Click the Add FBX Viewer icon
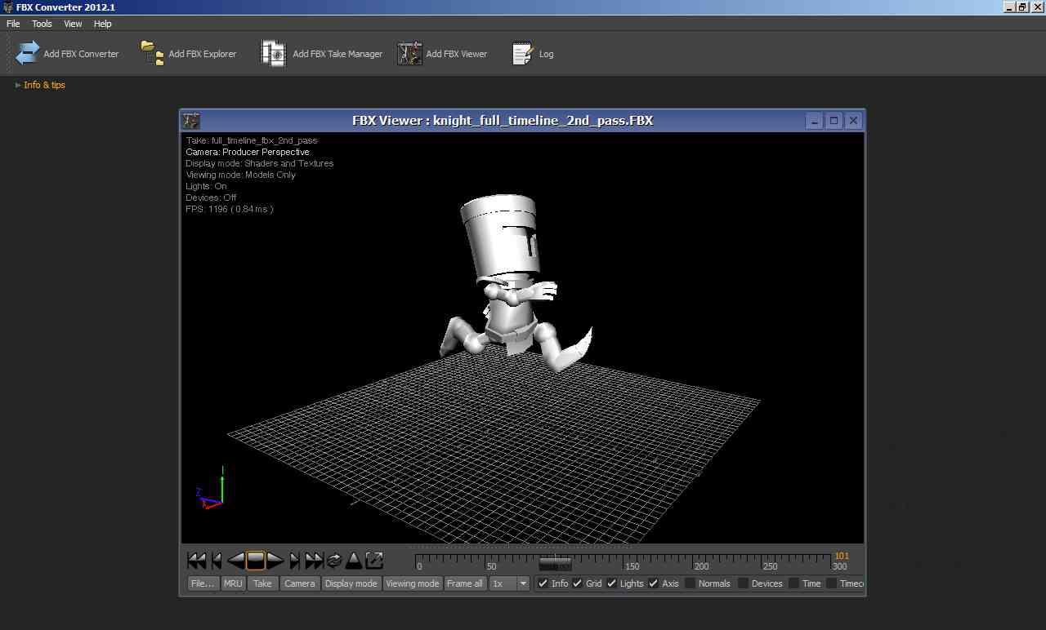Screen dimensions: 1046x630 point(409,53)
